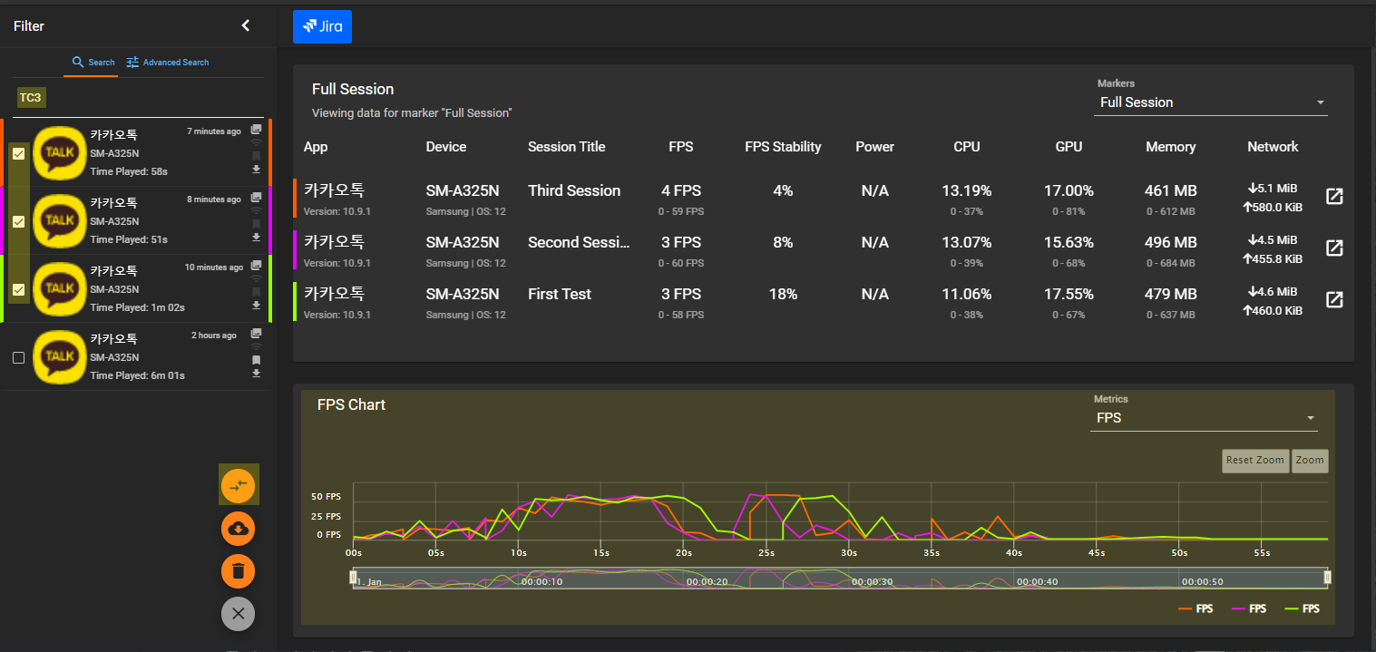
Task: Open screenshots icon of 10 minutes ago session
Action: click(256, 266)
